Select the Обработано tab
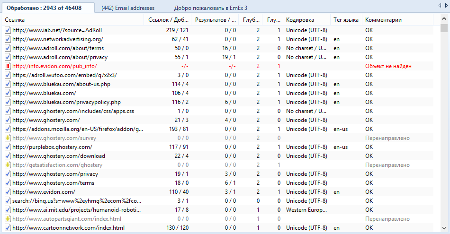Viewport: 450px width, 234px height. [48, 8]
